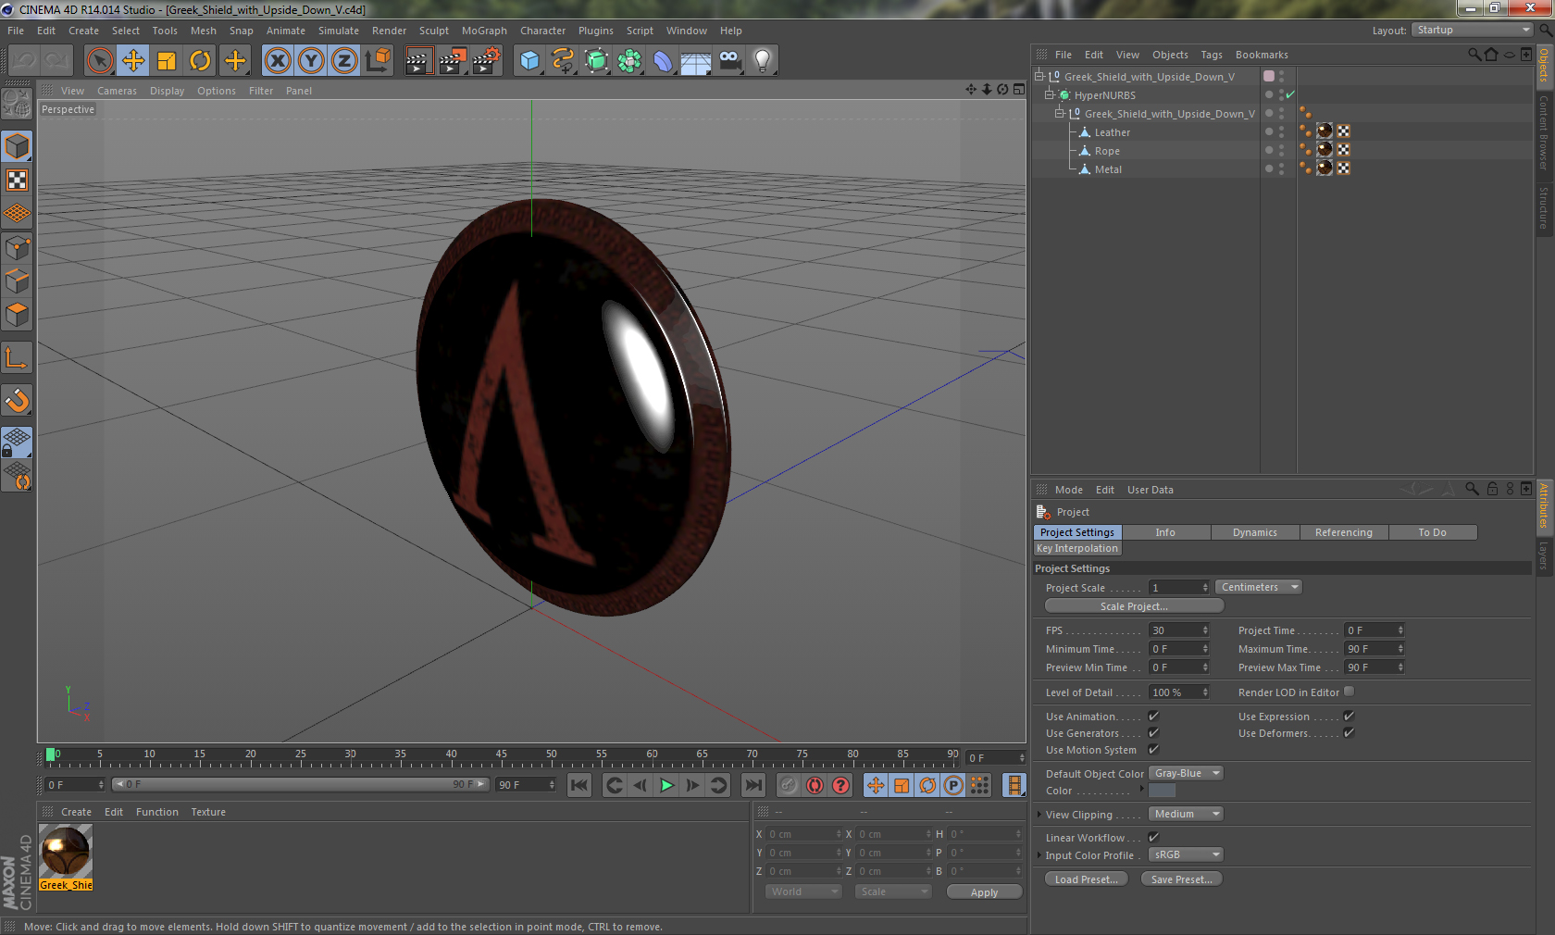1555x935 pixels.
Task: Switch to the Dynamics tab
Action: [1255, 532]
